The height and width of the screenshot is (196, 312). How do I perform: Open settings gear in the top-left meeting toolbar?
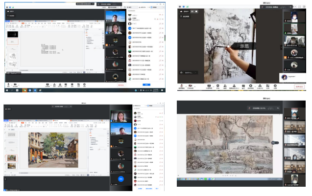pyautogui.click(x=84, y=85)
